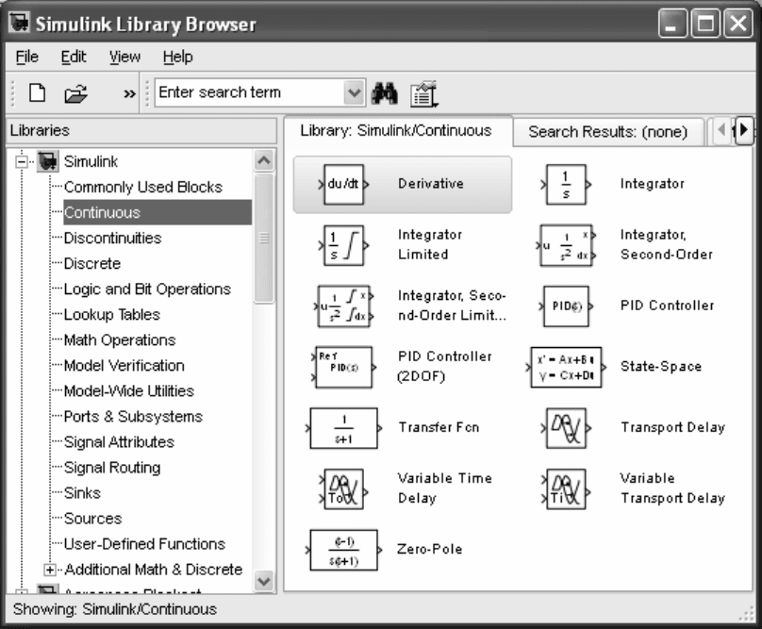Expand the Additional Math & Discrete node

click(50, 570)
